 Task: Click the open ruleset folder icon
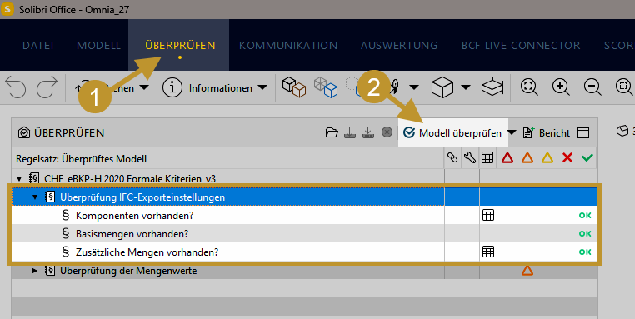pos(332,132)
